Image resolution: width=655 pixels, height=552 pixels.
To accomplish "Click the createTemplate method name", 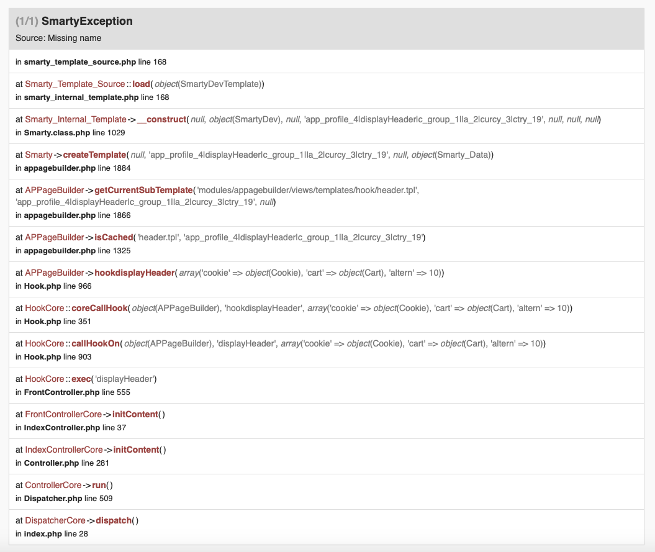I will point(94,155).
